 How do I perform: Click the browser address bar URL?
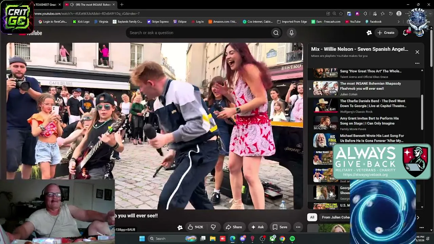(87, 14)
